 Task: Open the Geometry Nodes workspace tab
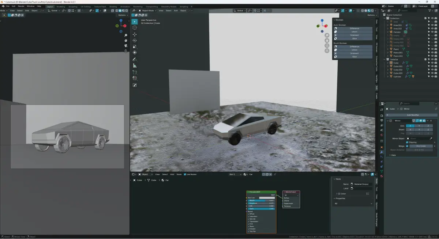pyautogui.click(x=169, y=6)
